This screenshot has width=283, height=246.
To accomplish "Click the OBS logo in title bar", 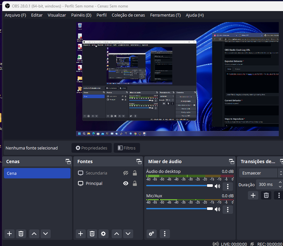I will (x=7, y=6).
